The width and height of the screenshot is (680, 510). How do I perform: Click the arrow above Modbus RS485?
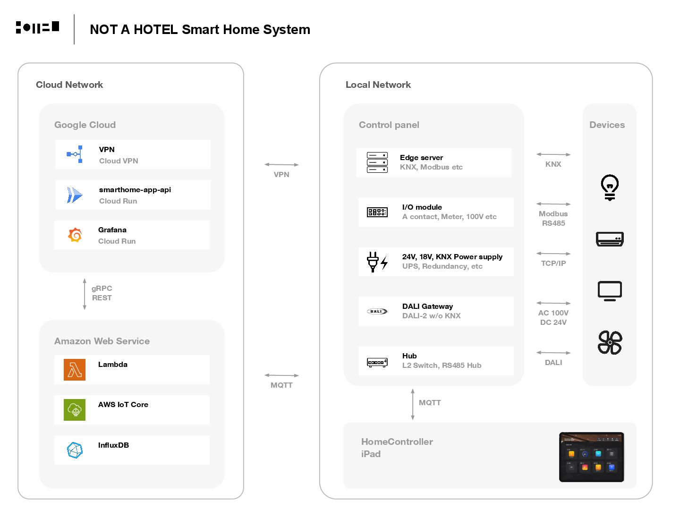point(553,204)
